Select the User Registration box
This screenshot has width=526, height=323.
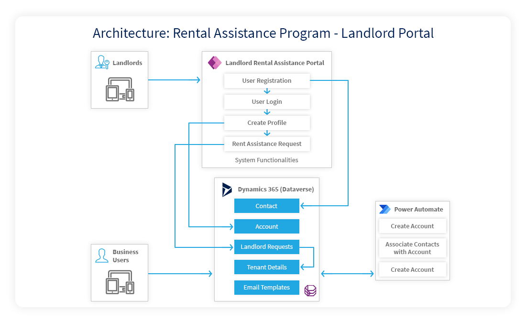click(x=267, y=81)
